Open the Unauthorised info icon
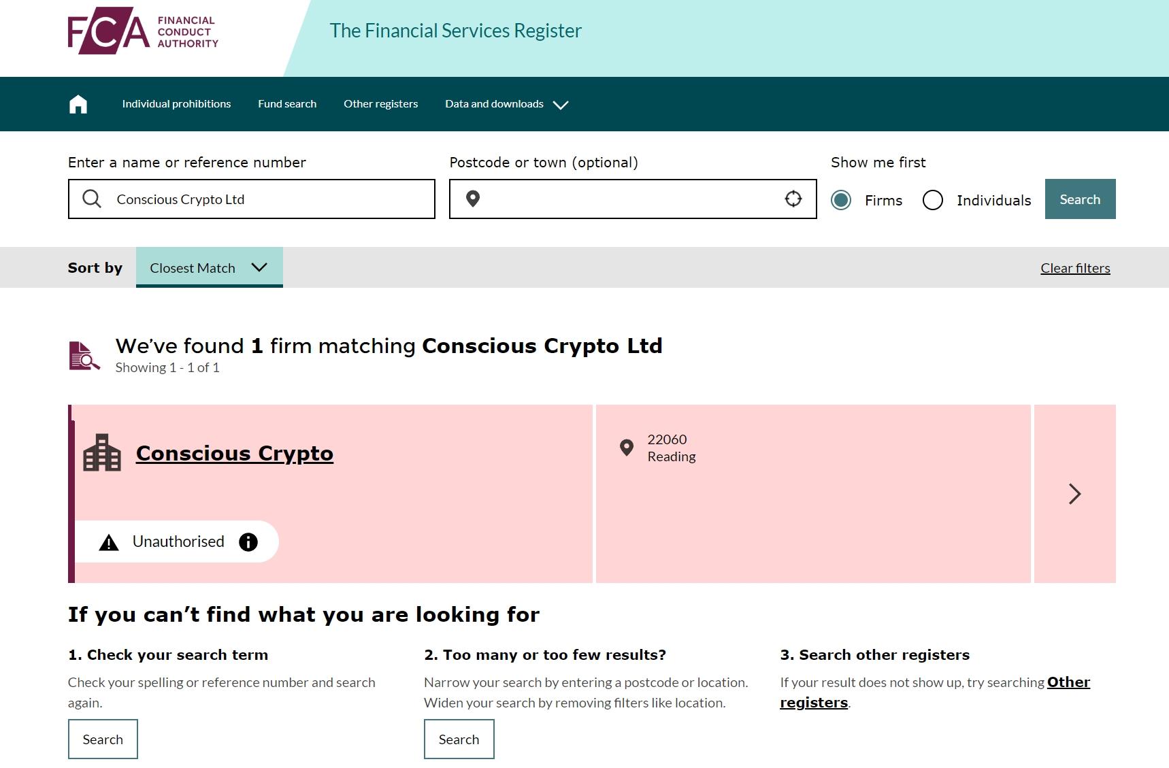 [x=248, y=541]
